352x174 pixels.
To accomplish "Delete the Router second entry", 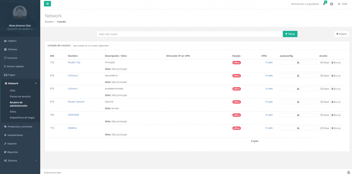I will 336,102.
